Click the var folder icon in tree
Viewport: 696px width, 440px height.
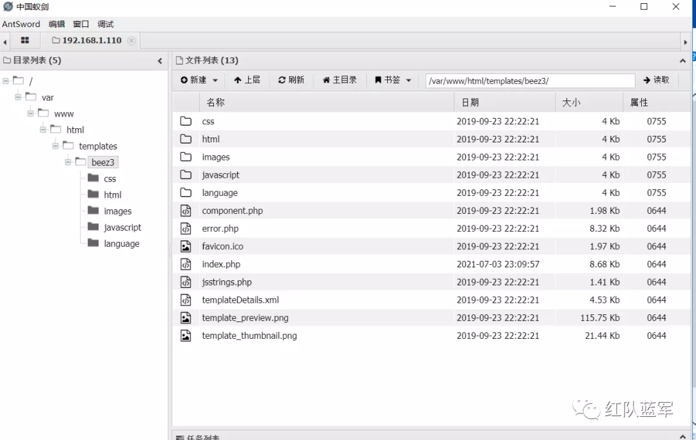coord(31,97)
